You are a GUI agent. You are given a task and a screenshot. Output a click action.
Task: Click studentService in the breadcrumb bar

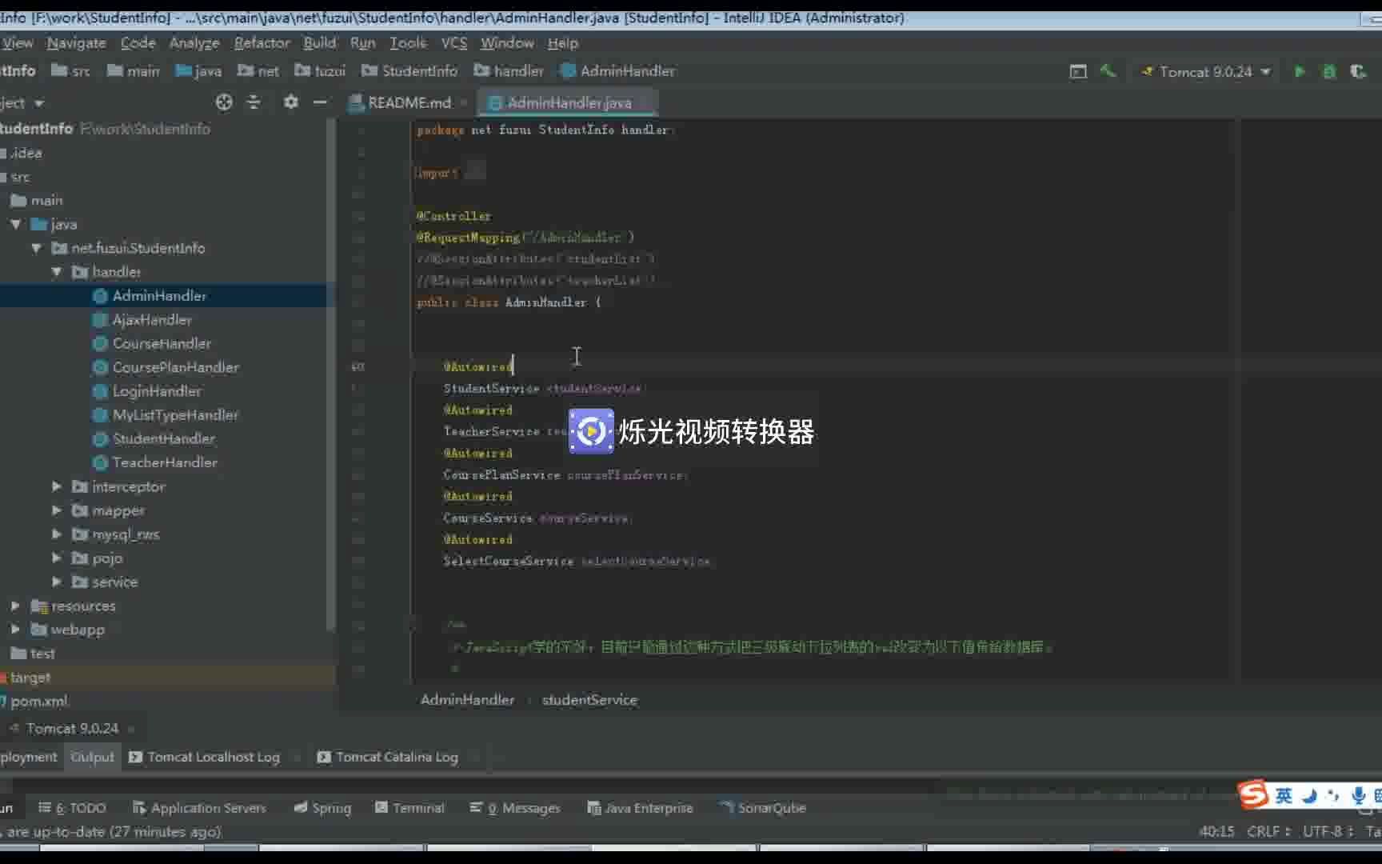point(589,699)
